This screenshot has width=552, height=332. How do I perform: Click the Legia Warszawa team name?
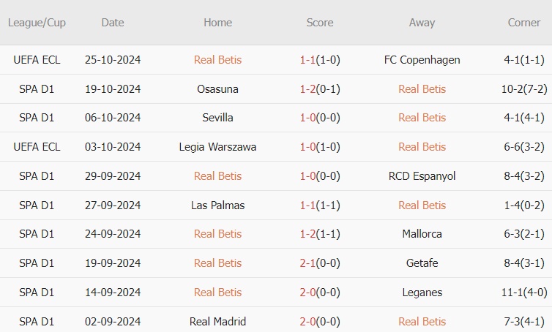(x=217, y=147)
